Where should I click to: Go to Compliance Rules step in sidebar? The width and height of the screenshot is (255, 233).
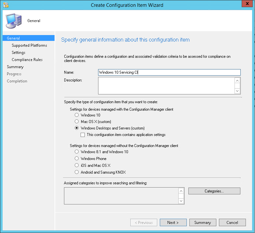[27, 60]
